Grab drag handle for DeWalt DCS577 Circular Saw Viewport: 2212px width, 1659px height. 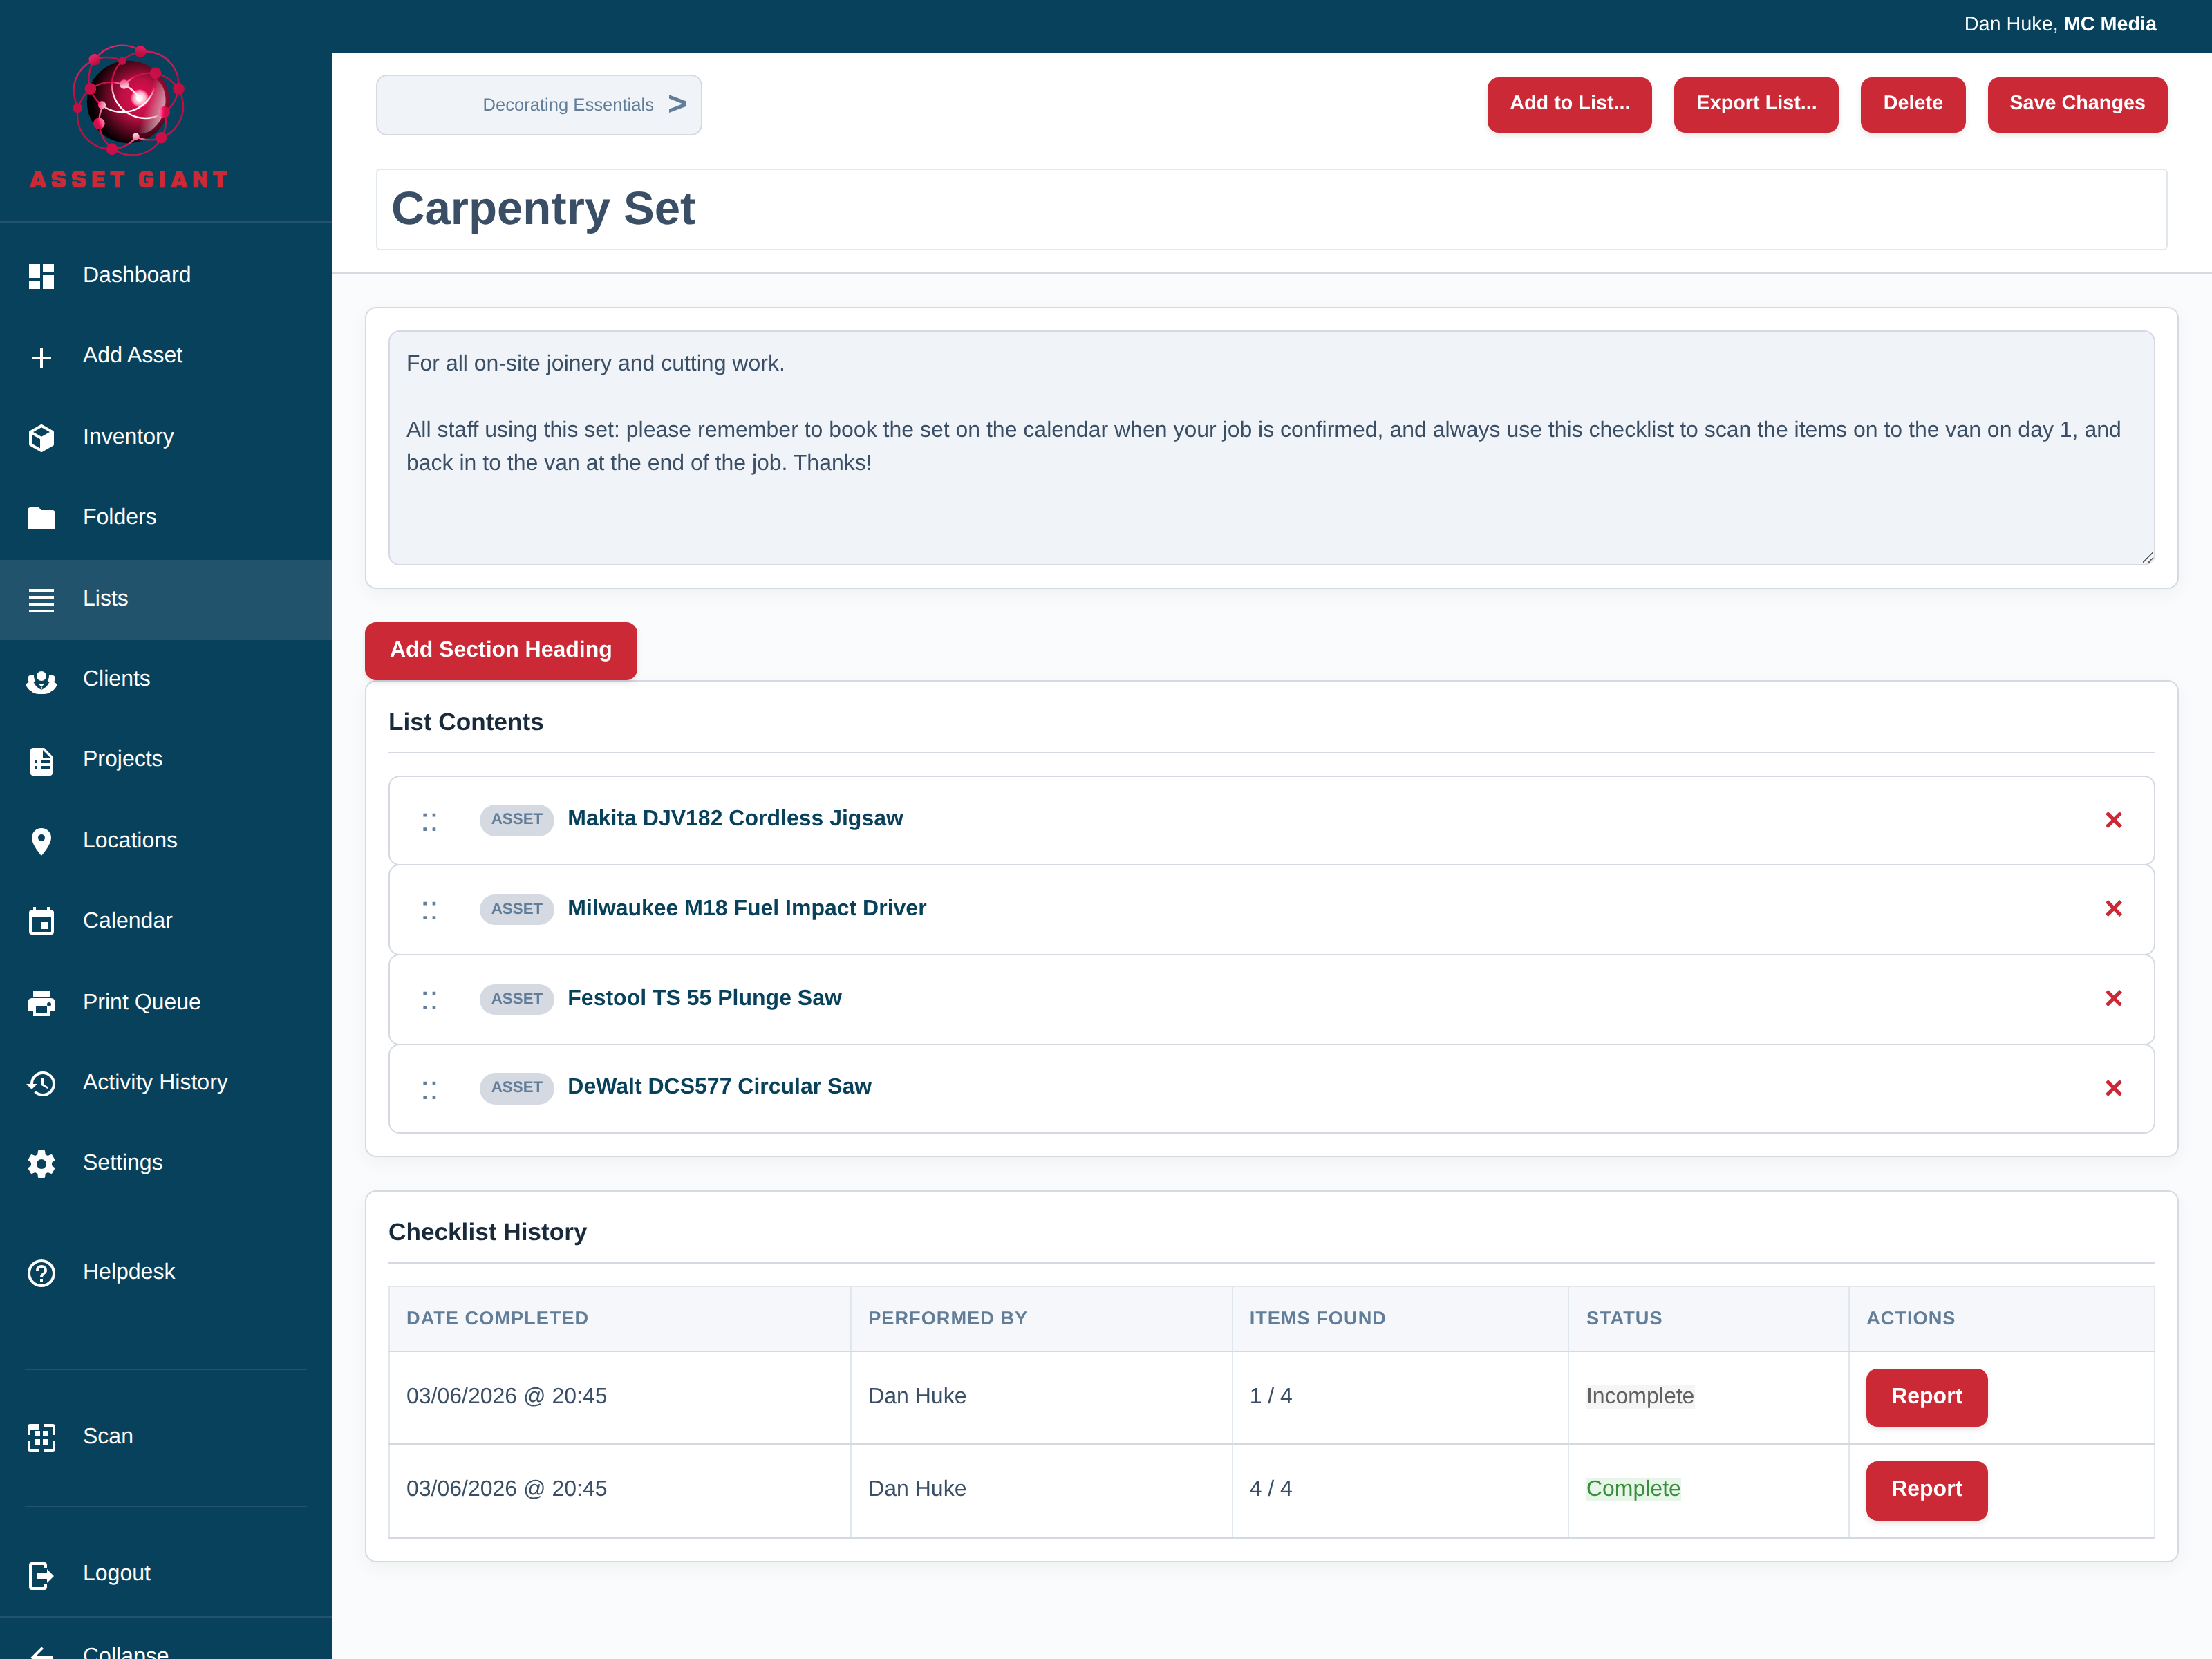click(429, 1090)
